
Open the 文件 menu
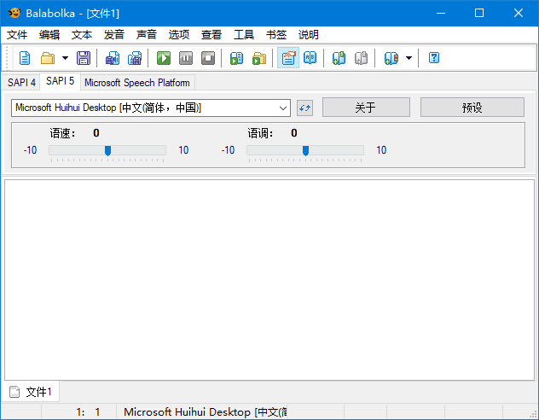17,35
